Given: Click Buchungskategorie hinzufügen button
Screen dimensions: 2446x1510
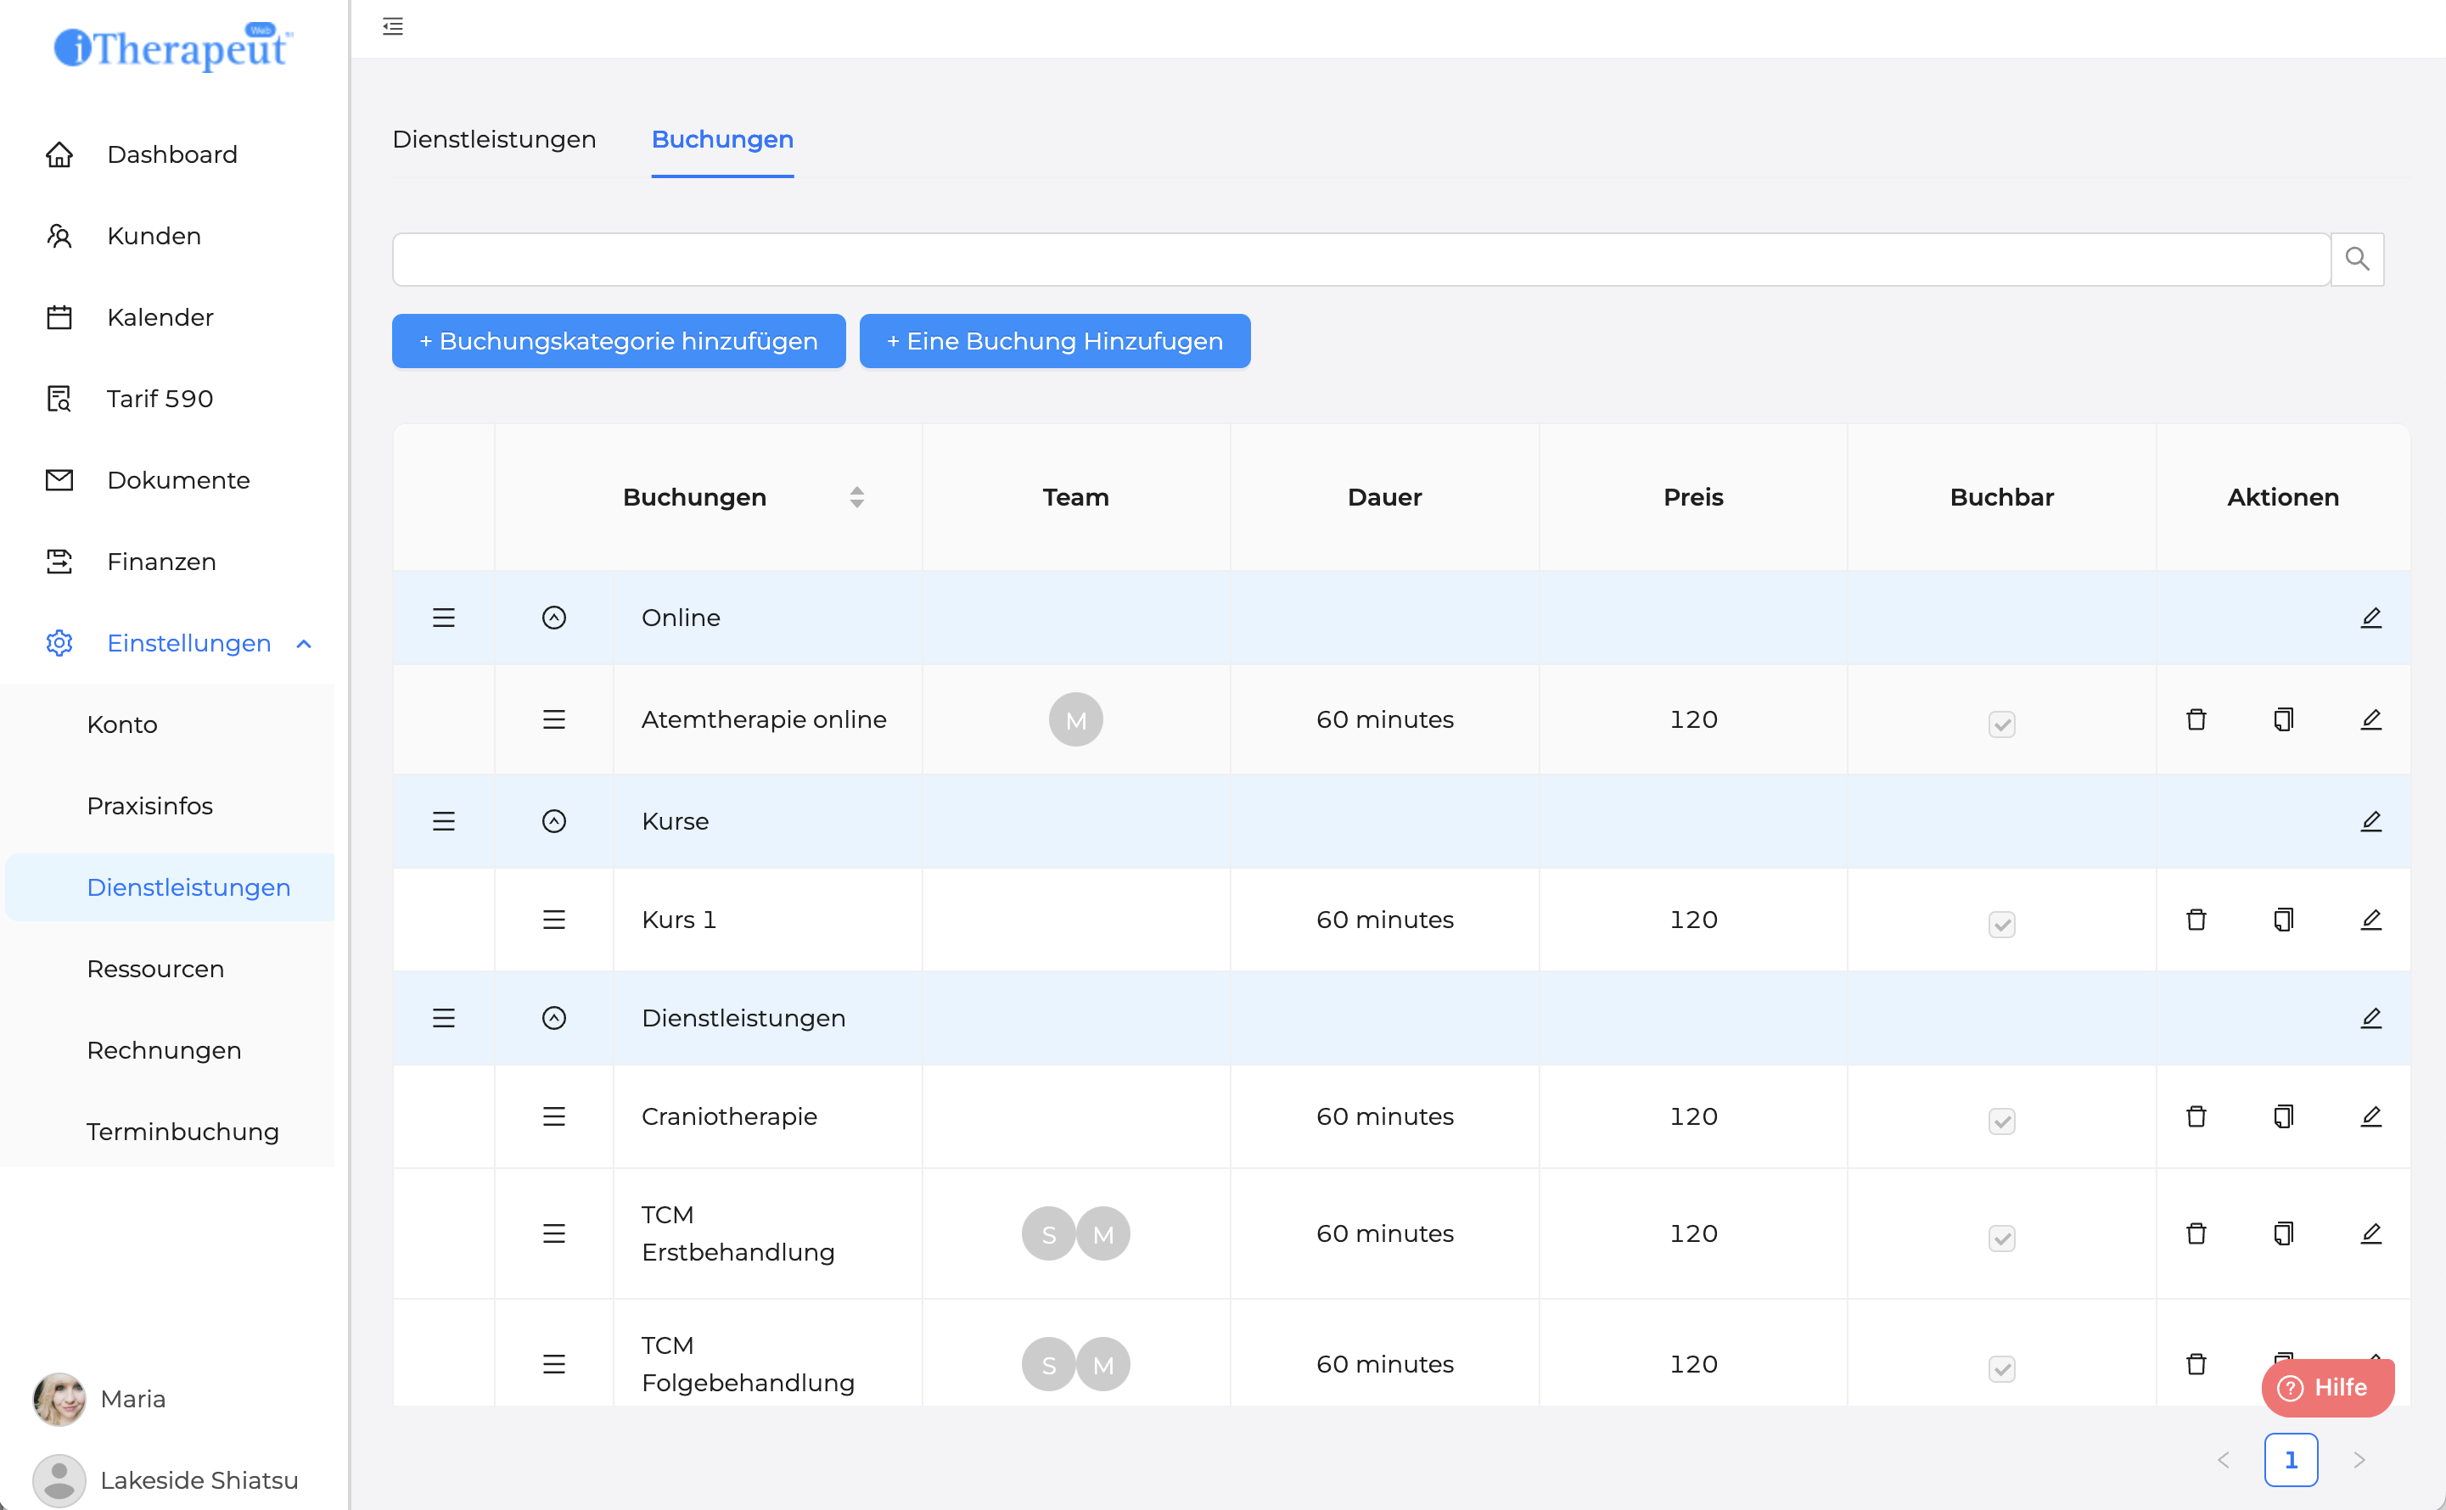Looking at the screenshot, I should (619, 342).
